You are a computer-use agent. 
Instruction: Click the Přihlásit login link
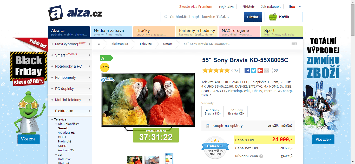click(247, 7)
